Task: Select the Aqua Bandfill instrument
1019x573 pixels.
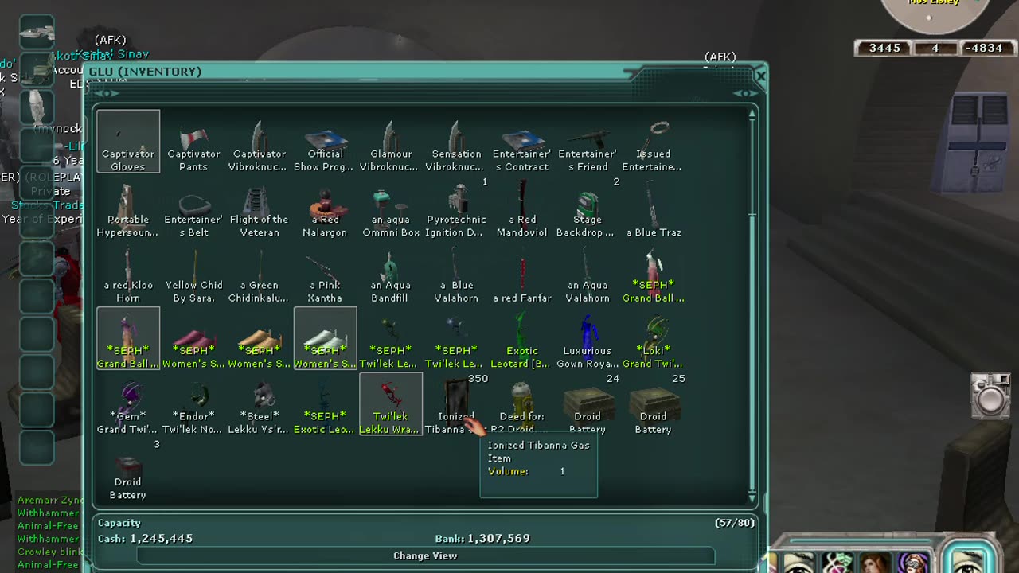Action: [390, 273]
